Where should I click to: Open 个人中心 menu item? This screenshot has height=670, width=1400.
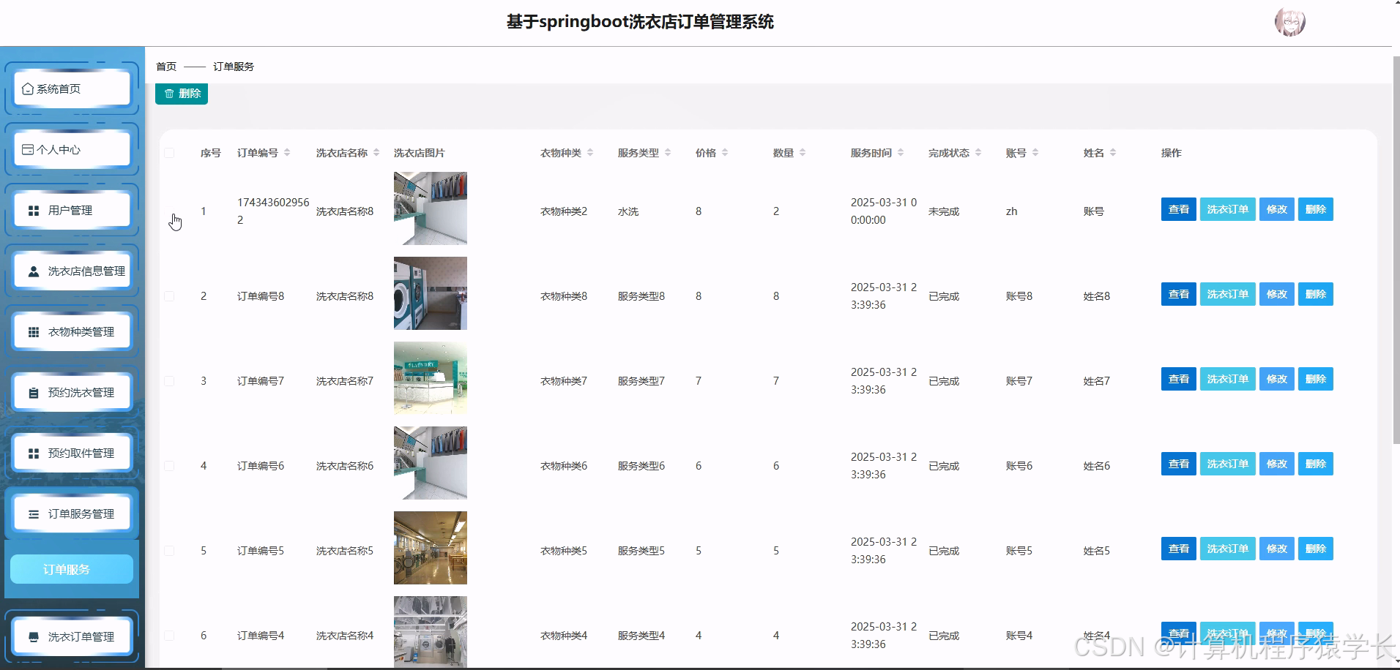72,149
